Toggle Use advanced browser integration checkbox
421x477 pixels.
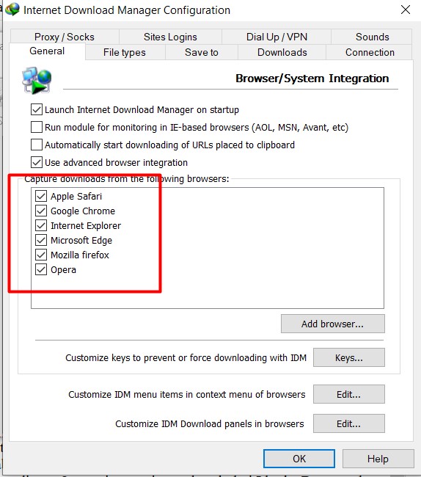coord(37,162)
